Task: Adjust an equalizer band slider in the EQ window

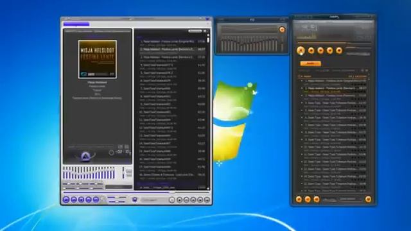Action: (249, 44)
